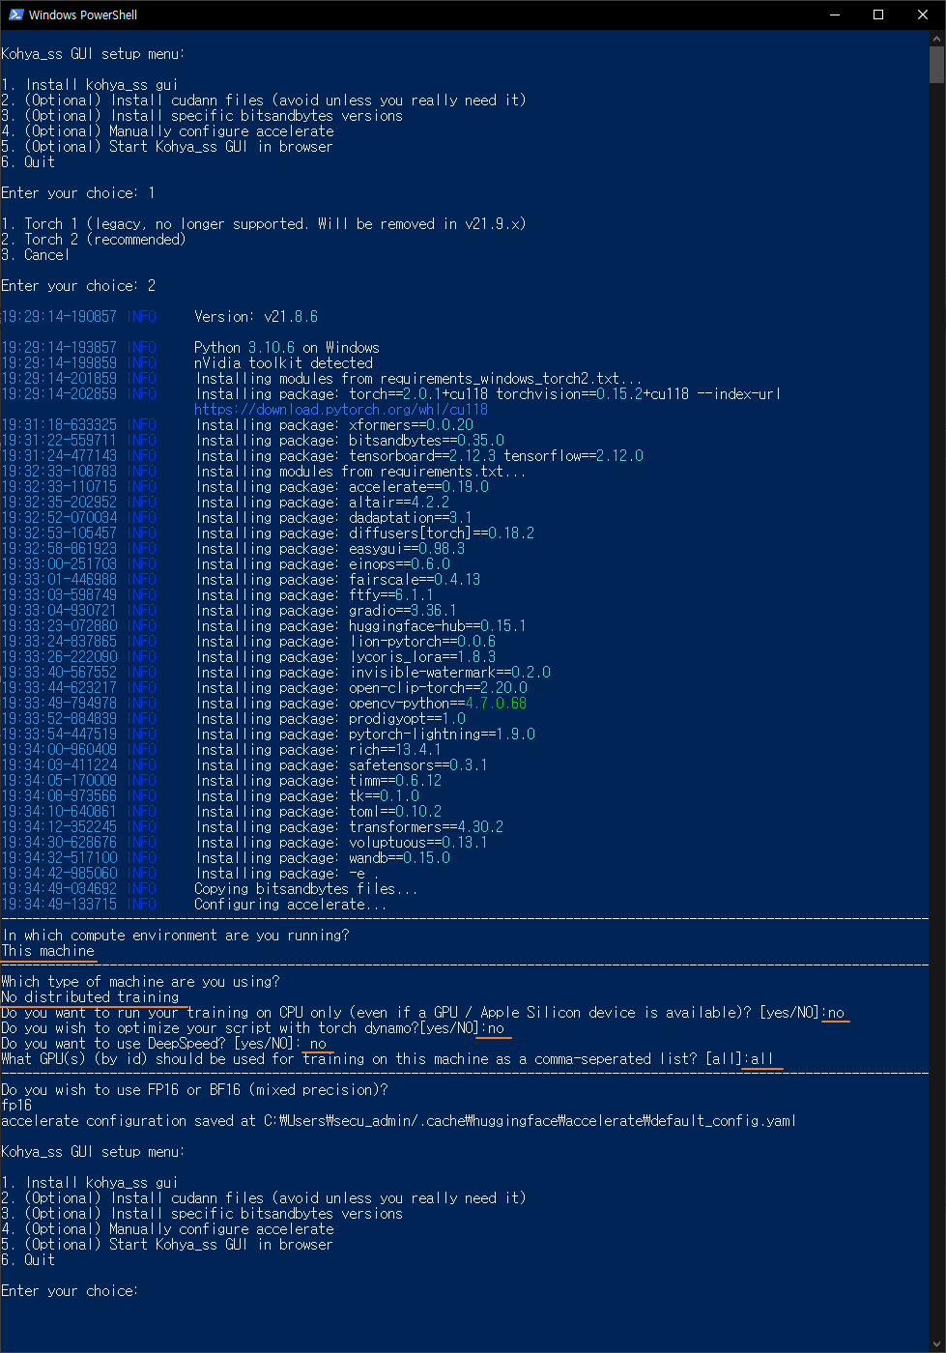Click the 19:29:14-190857 timestamp
The height and width of the screenshot is (1353, 946).
tap(59, 317)
